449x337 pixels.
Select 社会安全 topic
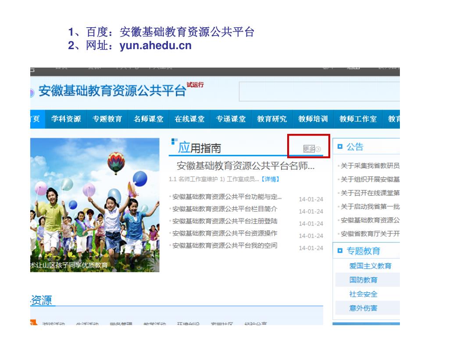coord(363,294)
